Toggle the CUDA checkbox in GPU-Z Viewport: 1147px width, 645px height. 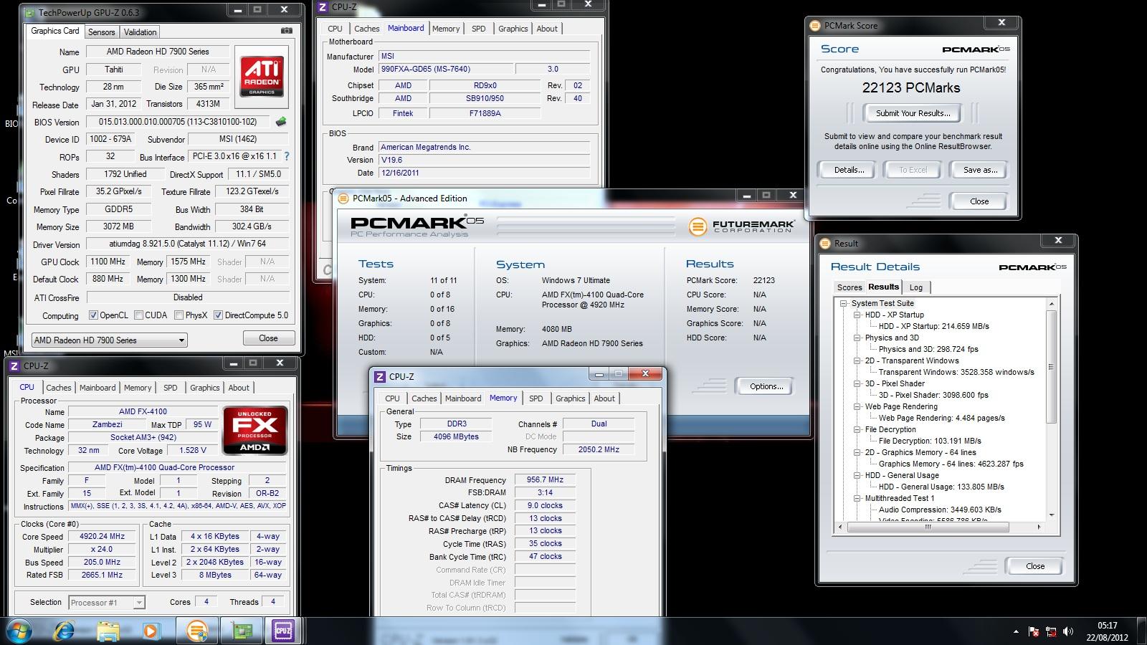(138, 315)
